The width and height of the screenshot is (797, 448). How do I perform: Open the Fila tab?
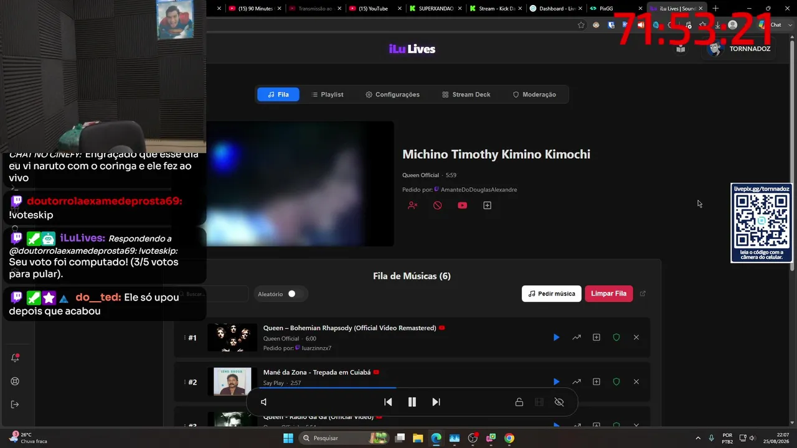click(278, 95)
